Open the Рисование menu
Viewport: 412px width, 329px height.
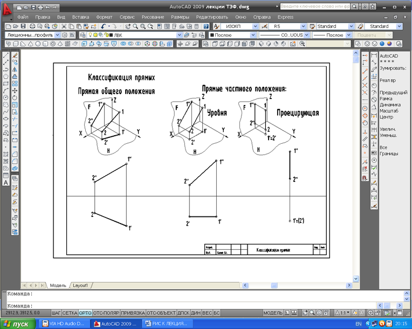tap(153, 17)
